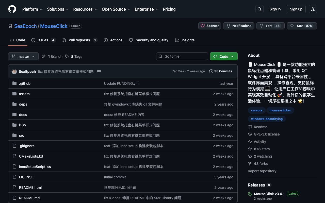Image resolution: width=325 pixels, height=203 pixels.
Task: Click the commit details ellipsis icon
Action: click(x=99, y=71)
